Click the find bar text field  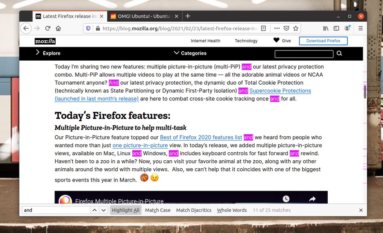coord(56,210)
